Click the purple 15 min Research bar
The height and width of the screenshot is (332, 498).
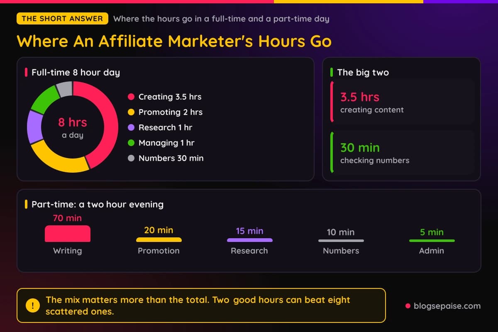250,240
